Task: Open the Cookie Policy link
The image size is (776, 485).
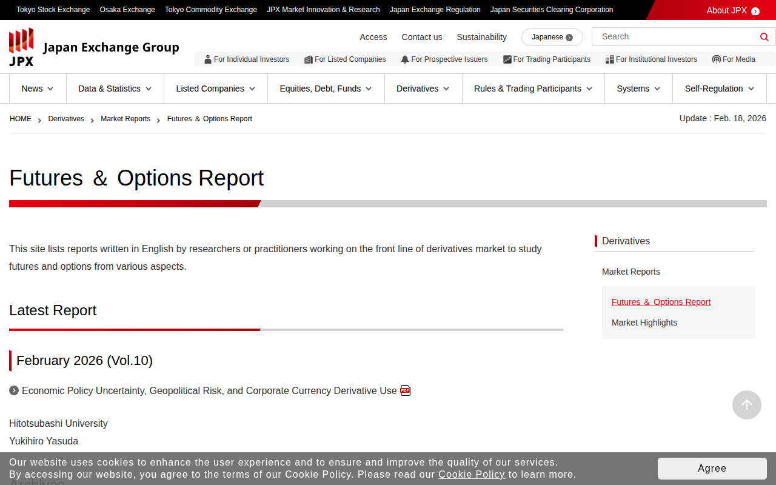Action: [471, 475]
